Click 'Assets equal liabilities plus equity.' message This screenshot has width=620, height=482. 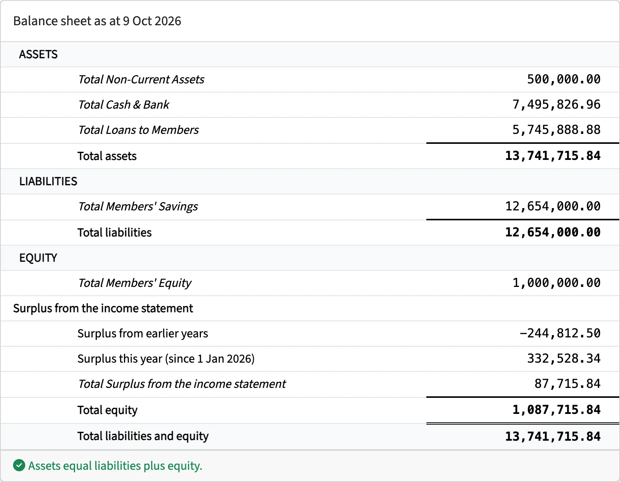(115, 466)
